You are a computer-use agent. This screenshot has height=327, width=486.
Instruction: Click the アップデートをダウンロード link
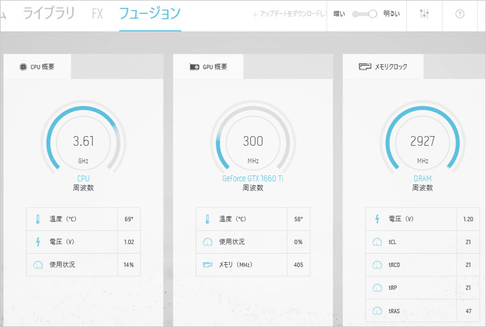click(x=289, y=14)
